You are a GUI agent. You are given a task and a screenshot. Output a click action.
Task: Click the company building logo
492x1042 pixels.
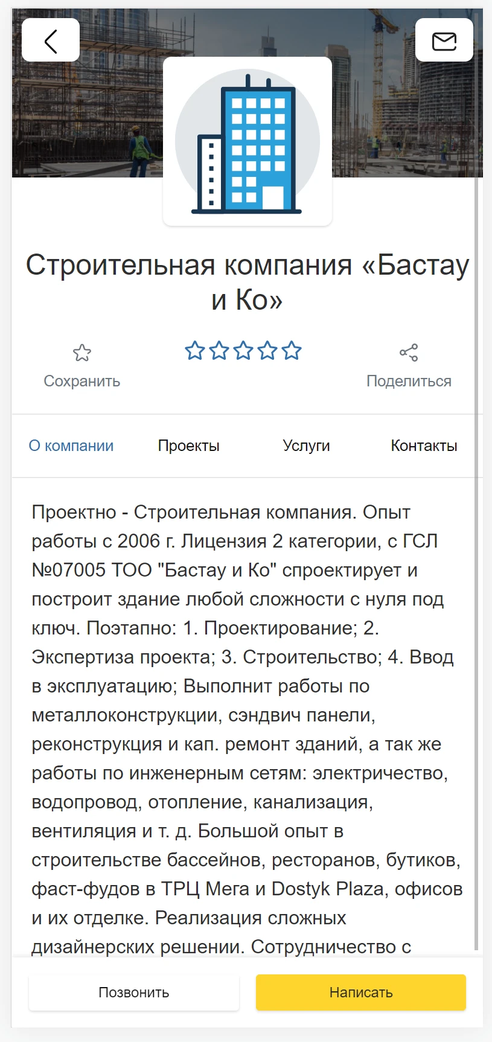click(x=248, y=142)
